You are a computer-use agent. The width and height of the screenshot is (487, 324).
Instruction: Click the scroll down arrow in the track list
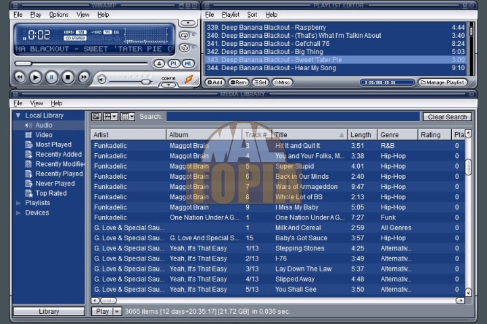pyautogui.click(x=468, y=292)
